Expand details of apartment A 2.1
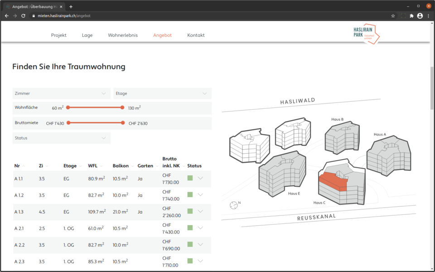This screenshot has height=272, width=435. tap(200, 228)
